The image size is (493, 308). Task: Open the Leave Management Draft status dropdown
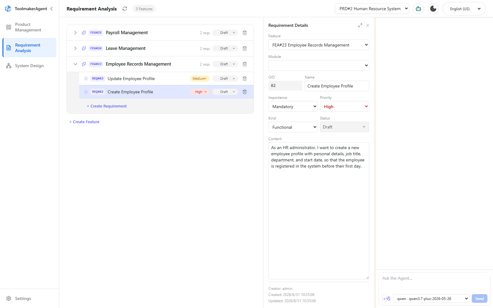tap(225, 48)
